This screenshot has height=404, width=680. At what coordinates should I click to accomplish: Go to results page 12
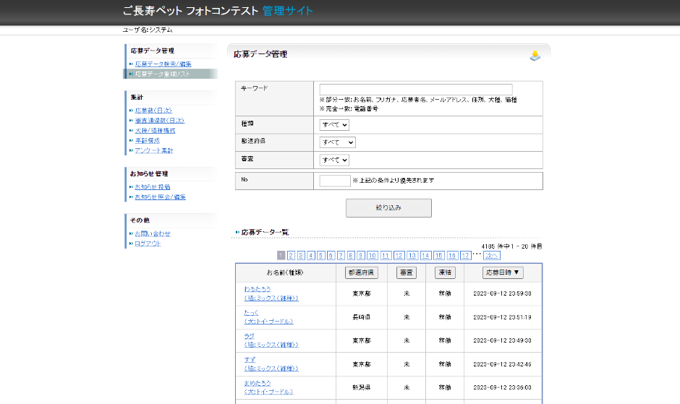coord(399,255)
